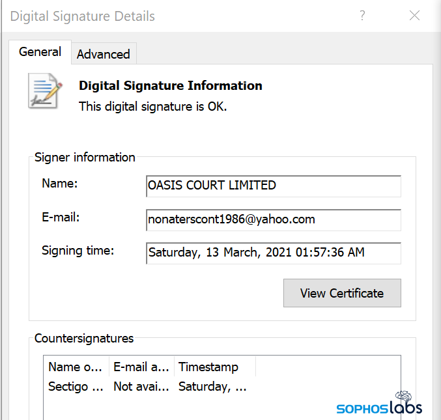The image size is (441, 420).
Task: Click 'This digital signature is OK' text
Action: (153, 106)
